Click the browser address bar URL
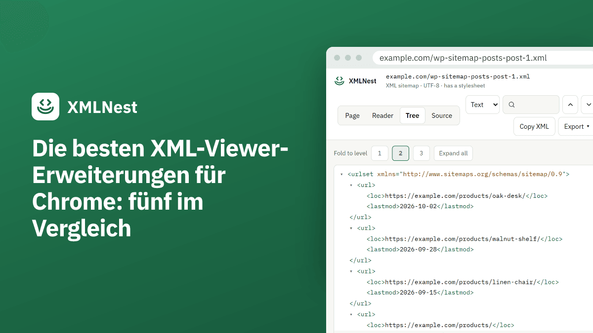593x333 pixels. 463,58
